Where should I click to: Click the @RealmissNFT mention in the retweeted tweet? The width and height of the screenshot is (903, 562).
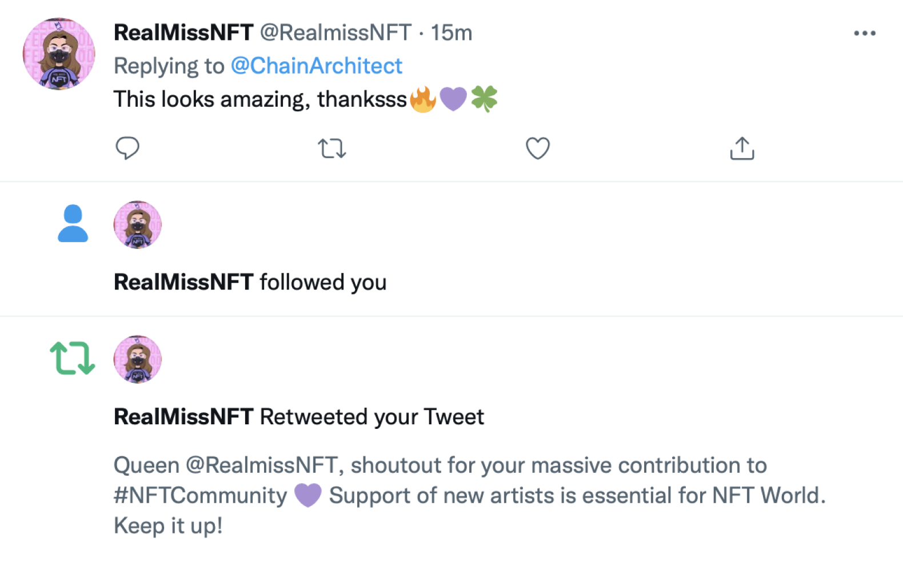(261, 465)
